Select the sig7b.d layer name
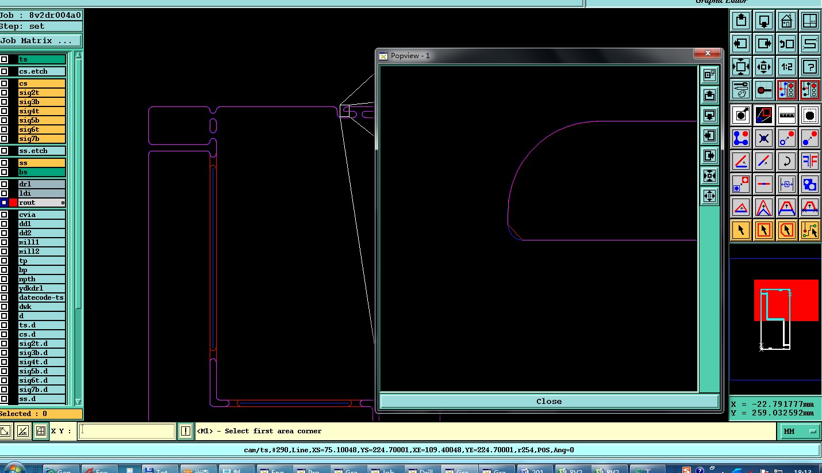This screenshot has width=822, height=473. (x=41, y=390)
